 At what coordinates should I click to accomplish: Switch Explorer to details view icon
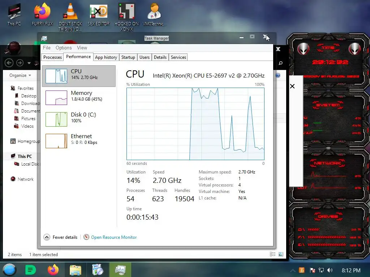273,254
